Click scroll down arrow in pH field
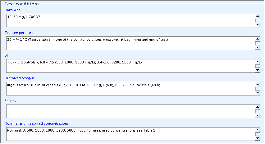 (258, 70)
